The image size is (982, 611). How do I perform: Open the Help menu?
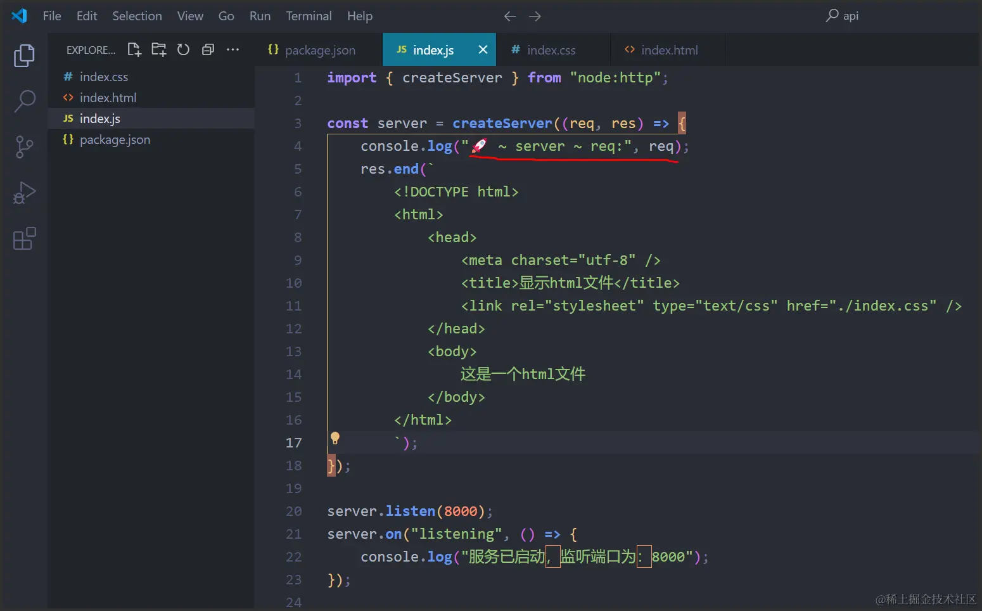pos(360,16)
